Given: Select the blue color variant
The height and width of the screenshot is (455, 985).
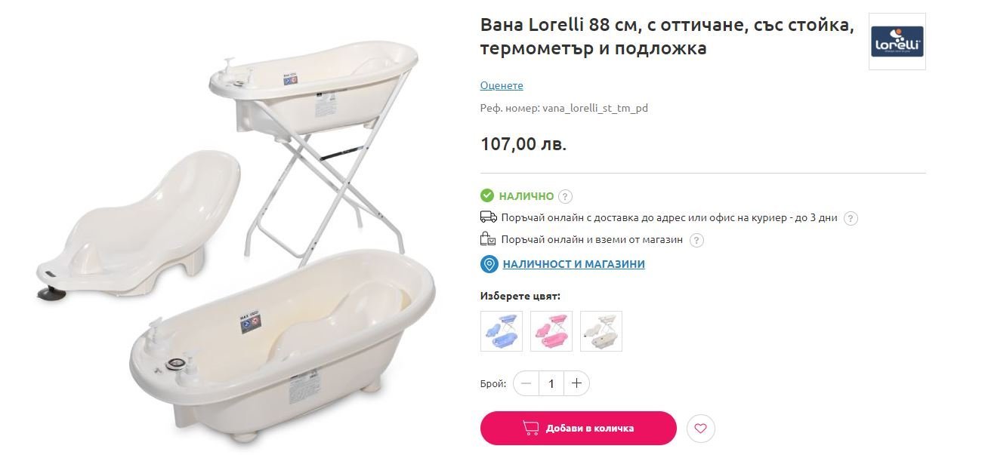Looking at the screenshot, I should click(502, 331).
